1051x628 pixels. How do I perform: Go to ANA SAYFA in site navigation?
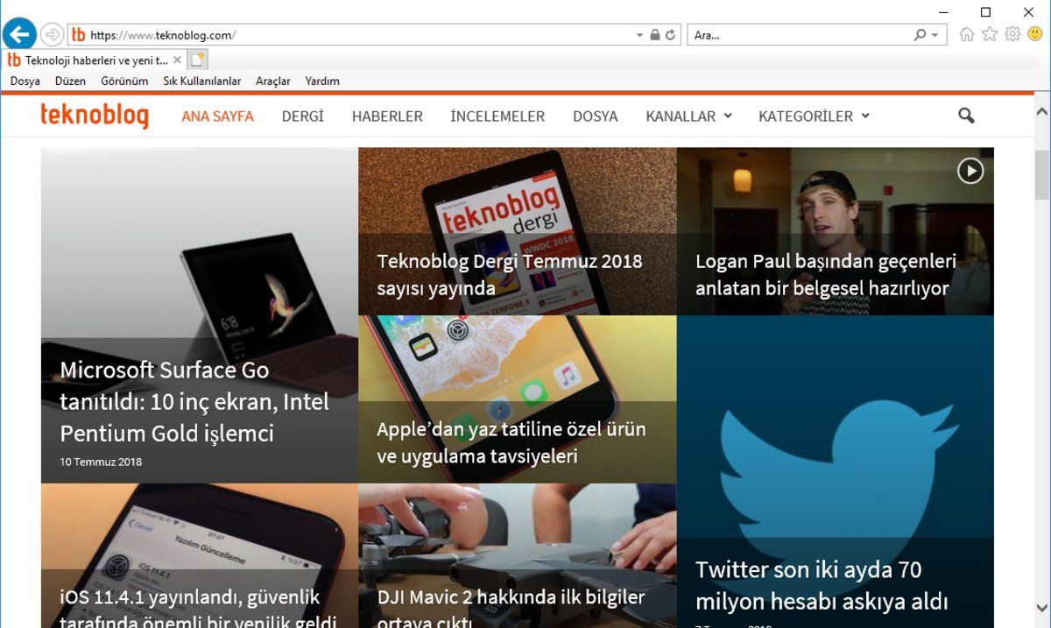click(x=217, y=116)
